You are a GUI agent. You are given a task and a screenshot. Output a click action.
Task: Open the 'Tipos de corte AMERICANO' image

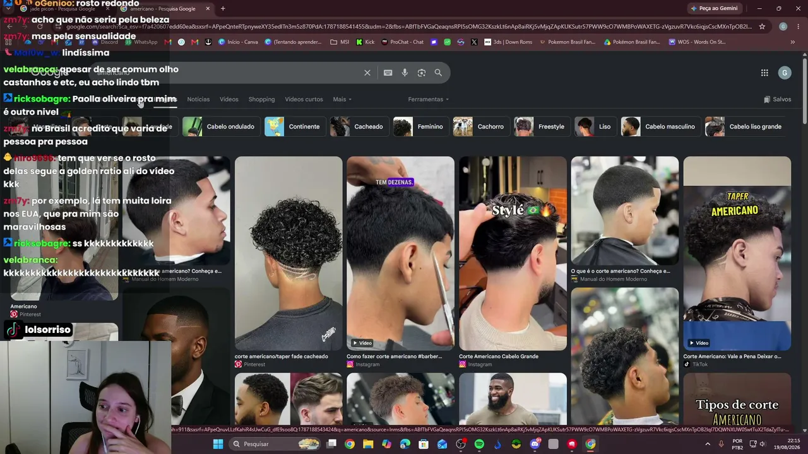tap(737, 399)
